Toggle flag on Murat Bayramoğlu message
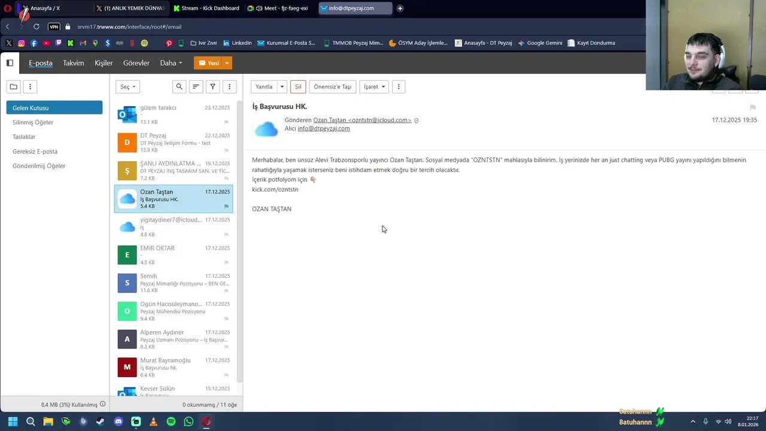 [226, 375]
